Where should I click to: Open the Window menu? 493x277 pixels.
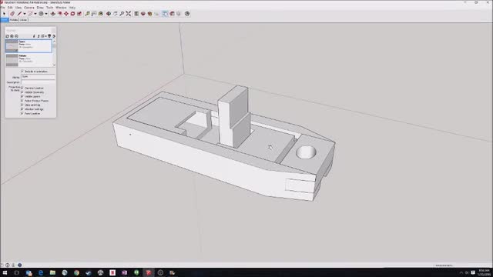[x=61, y=7]
